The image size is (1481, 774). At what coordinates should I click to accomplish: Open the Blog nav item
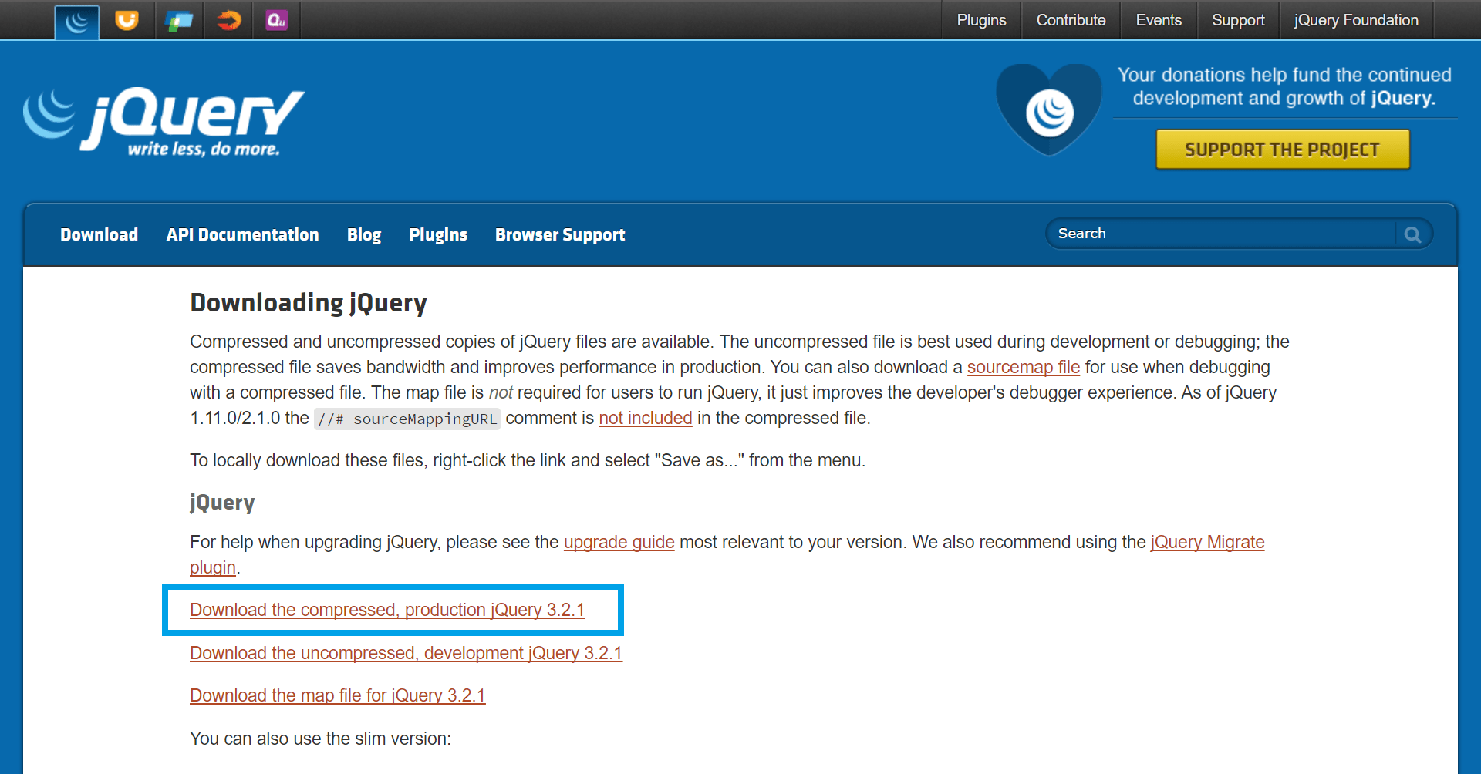click(364, 234)
